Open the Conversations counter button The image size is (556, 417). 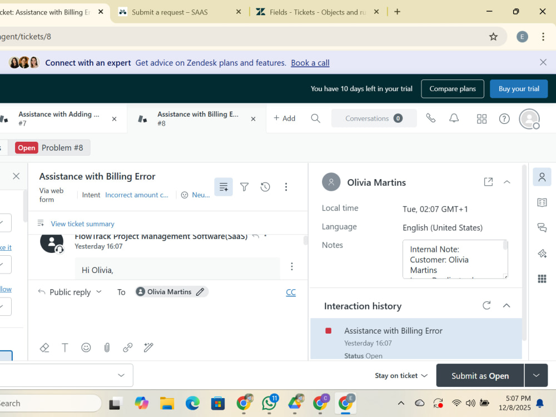pos(374,118)
